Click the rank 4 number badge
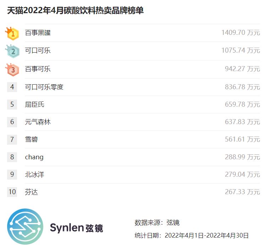Screen dimensions: 267x250 click(12, 87)
